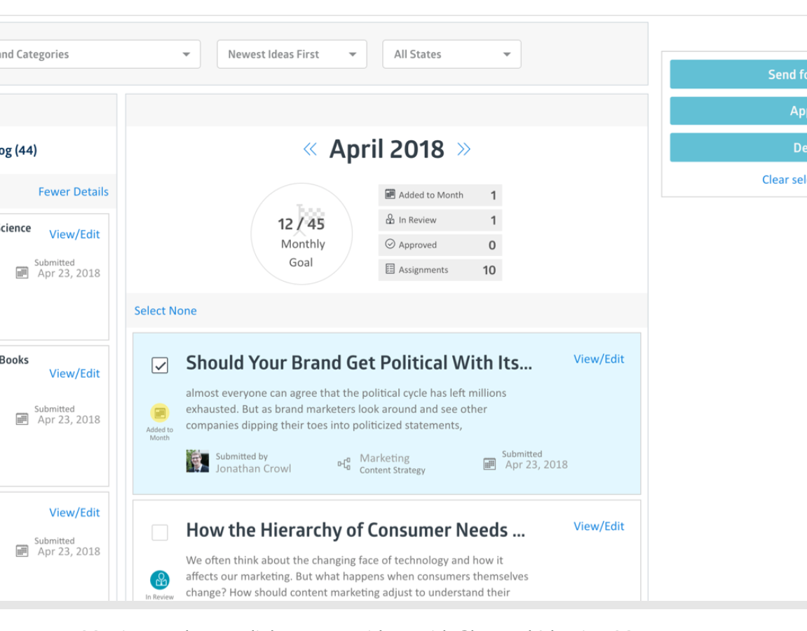Click the yellow Added to Month status icon
Viewport: 807px width, 631px height.
[x=160, y=413]
